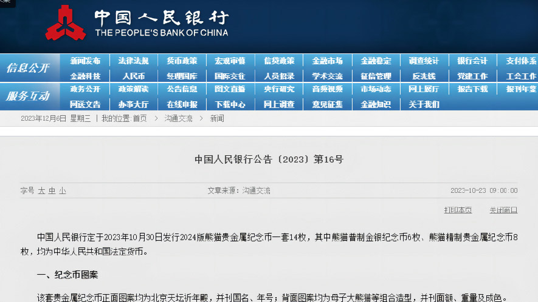The height and width of the screenshot is (302, 538).
Task: Open 金融知识 menu item
Action: (x=376, y=104)
